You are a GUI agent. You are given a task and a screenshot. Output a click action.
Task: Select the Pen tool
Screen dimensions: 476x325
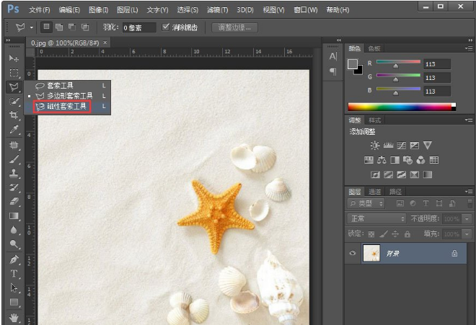click(x=14, y=259)
